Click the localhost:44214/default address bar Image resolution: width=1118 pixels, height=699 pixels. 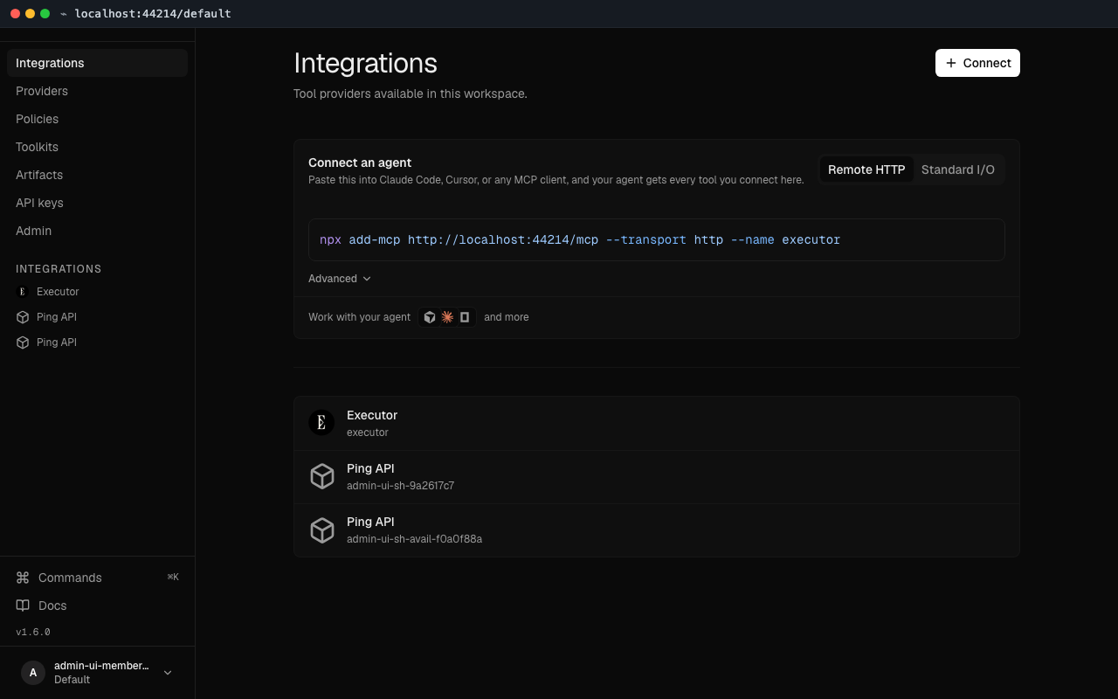pyautogui.click(x=153, y=14)
